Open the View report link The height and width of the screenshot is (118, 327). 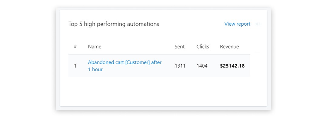[x=237, y=24]
